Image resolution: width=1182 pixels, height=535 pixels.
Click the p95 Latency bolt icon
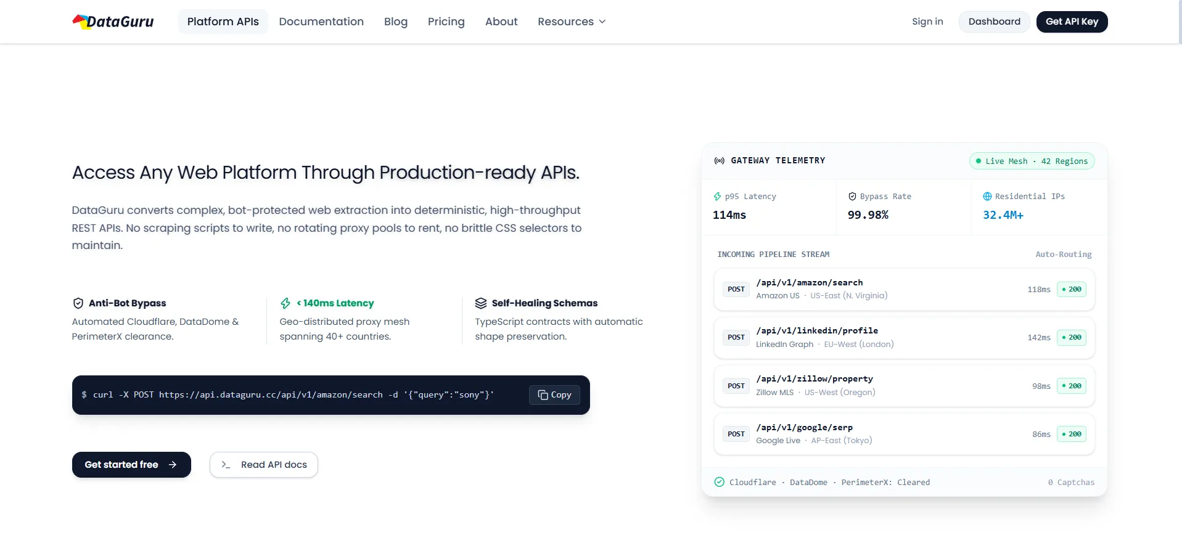717,197
